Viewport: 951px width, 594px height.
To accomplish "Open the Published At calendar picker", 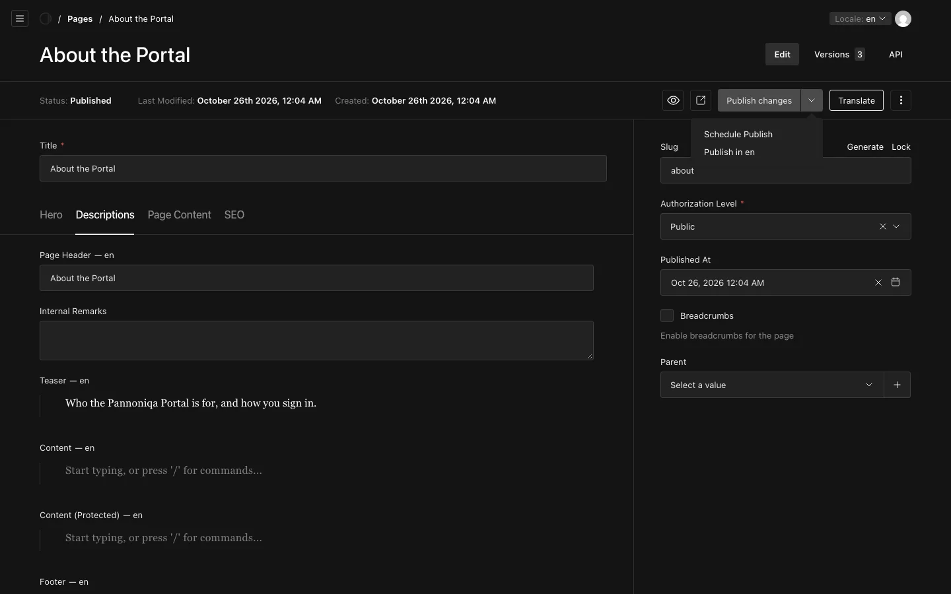I will pos(896,282).
